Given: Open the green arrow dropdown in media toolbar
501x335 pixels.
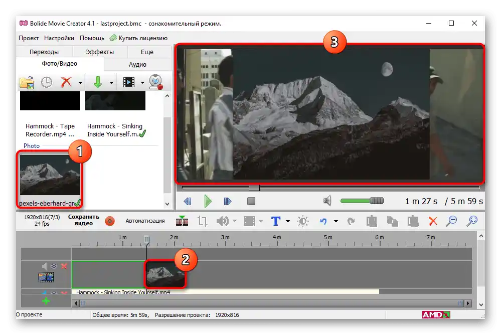Looking at the screenshot, I should click(x=111, y=83).
